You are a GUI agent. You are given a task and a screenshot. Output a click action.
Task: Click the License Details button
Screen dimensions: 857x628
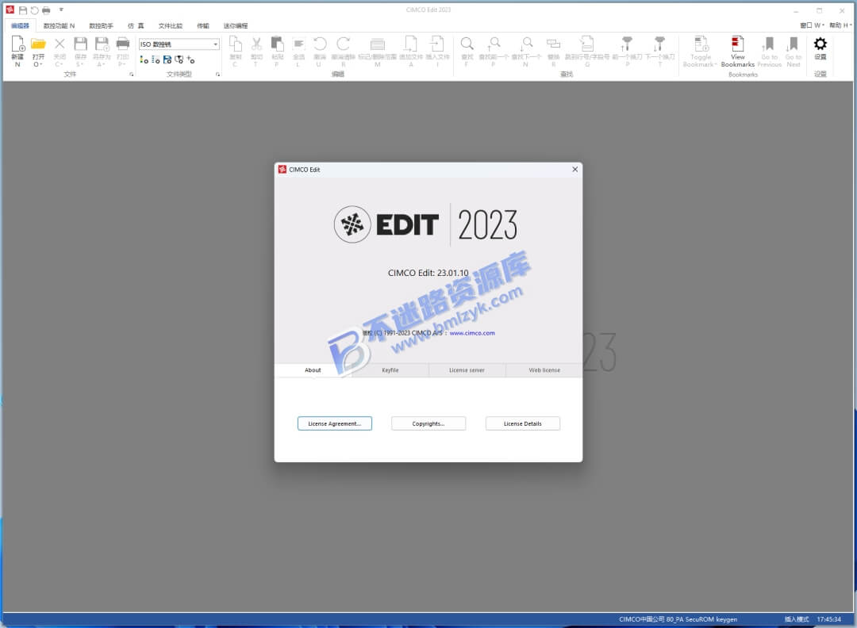522,423
